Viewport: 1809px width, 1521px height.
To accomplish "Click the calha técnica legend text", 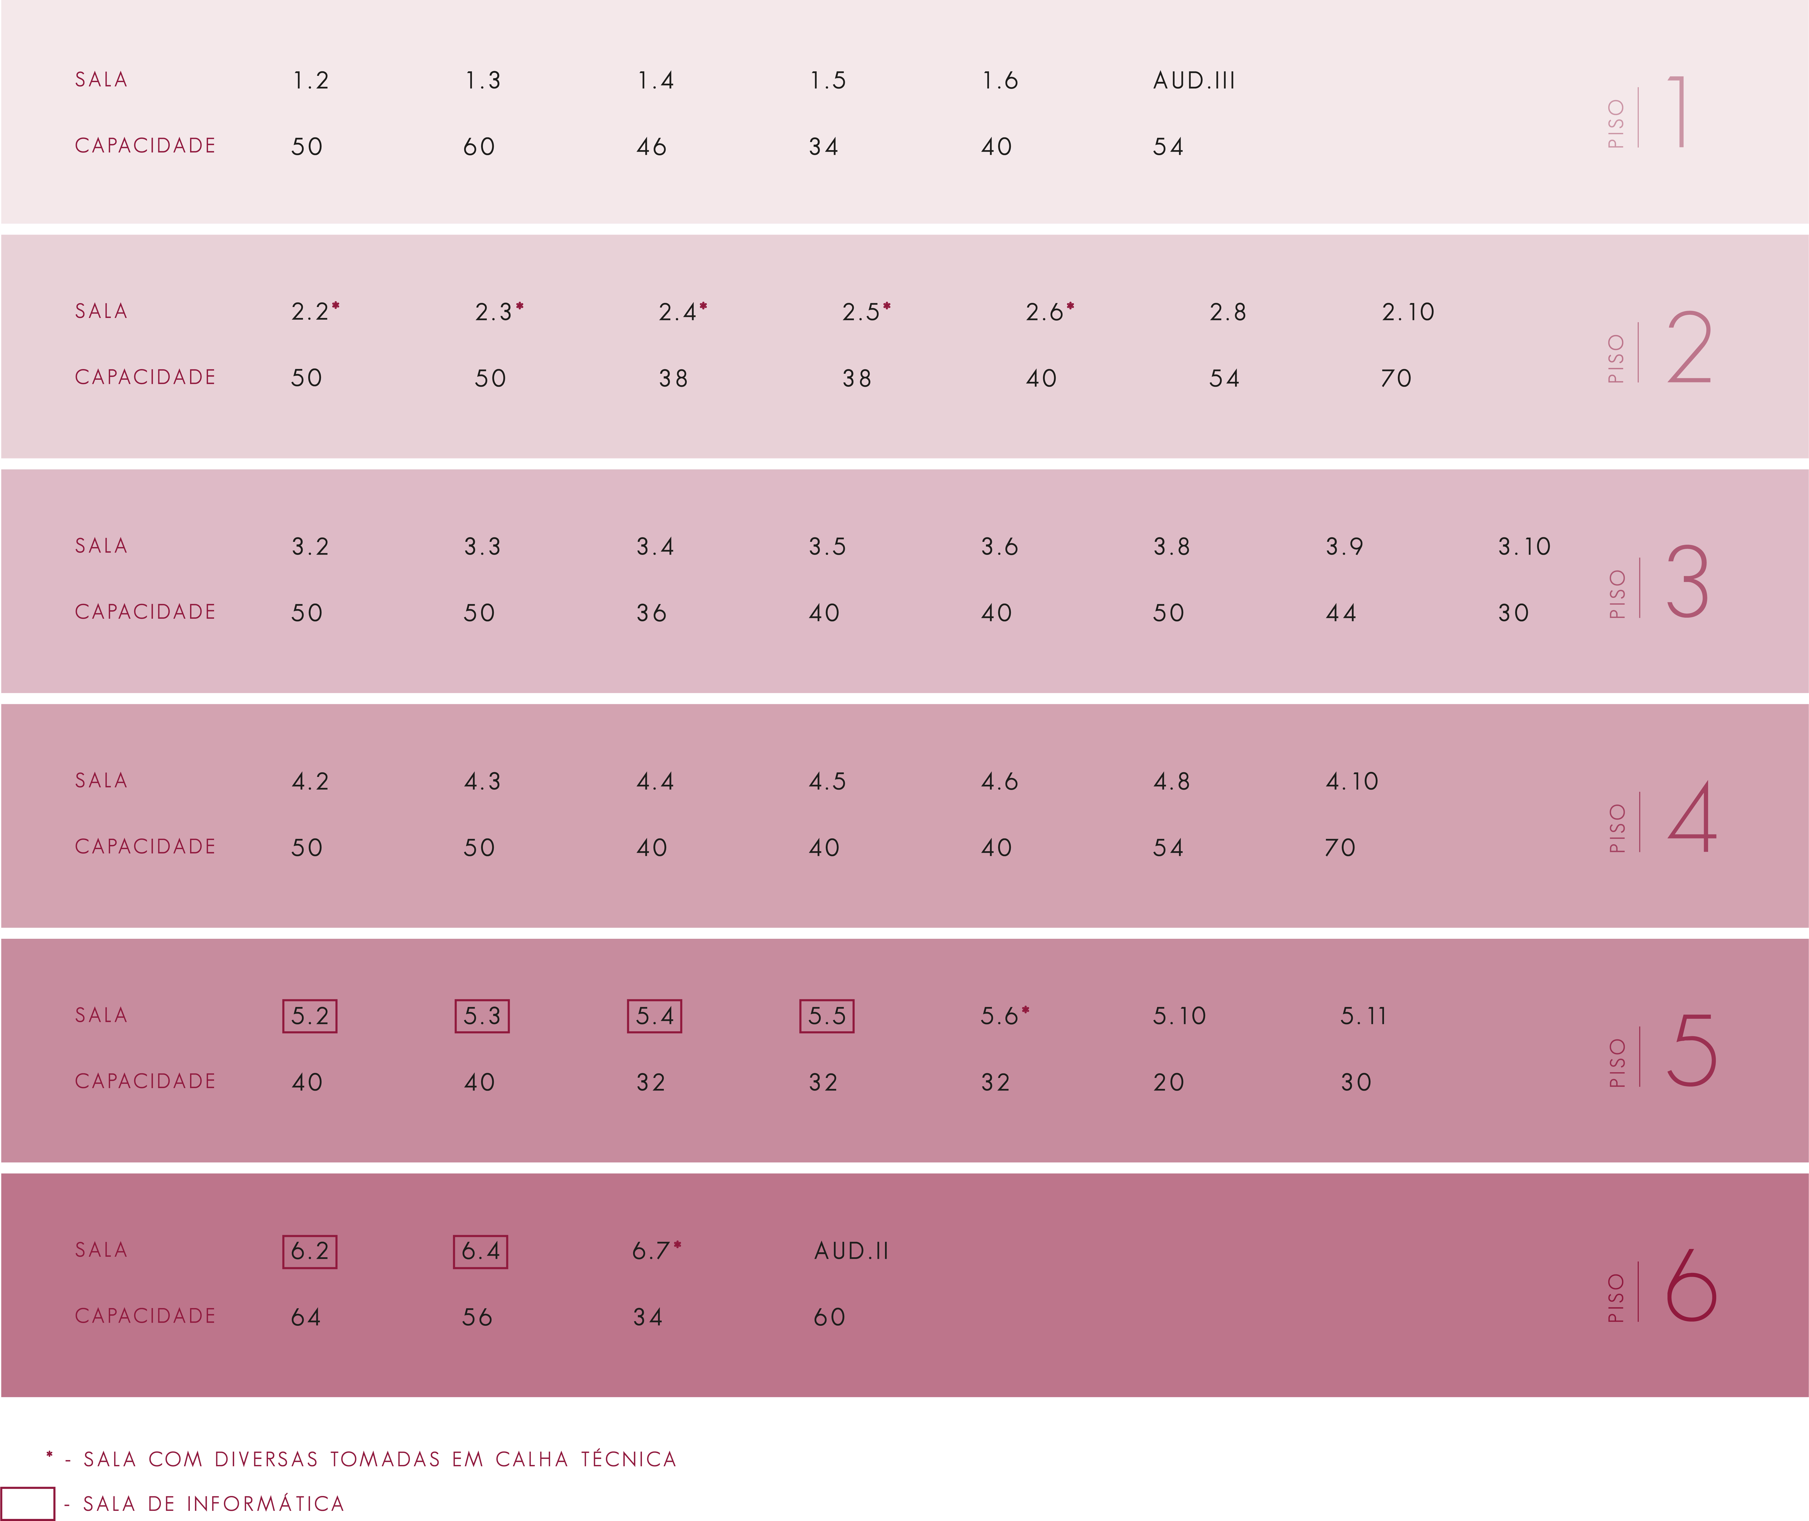I will tap(380, 1459).
